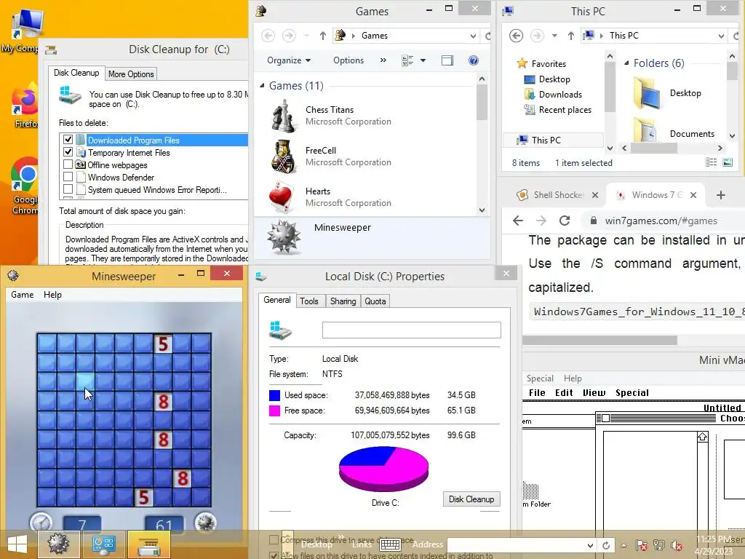Open the Tools tab in Disk Properties
The height and width of the screenshot is (559, 745).
pyautogui.click(x=308, y=301)
